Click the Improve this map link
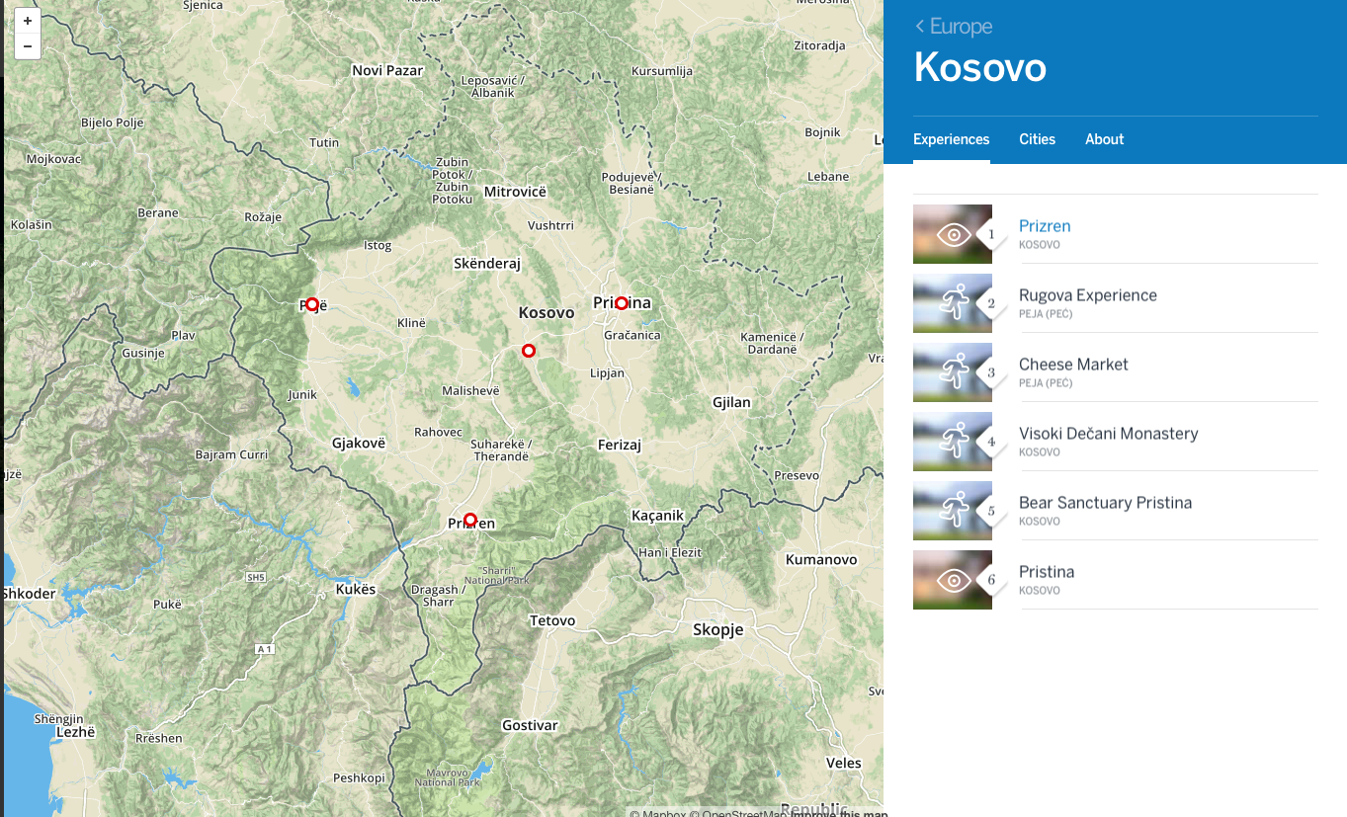 click(838, 814)
